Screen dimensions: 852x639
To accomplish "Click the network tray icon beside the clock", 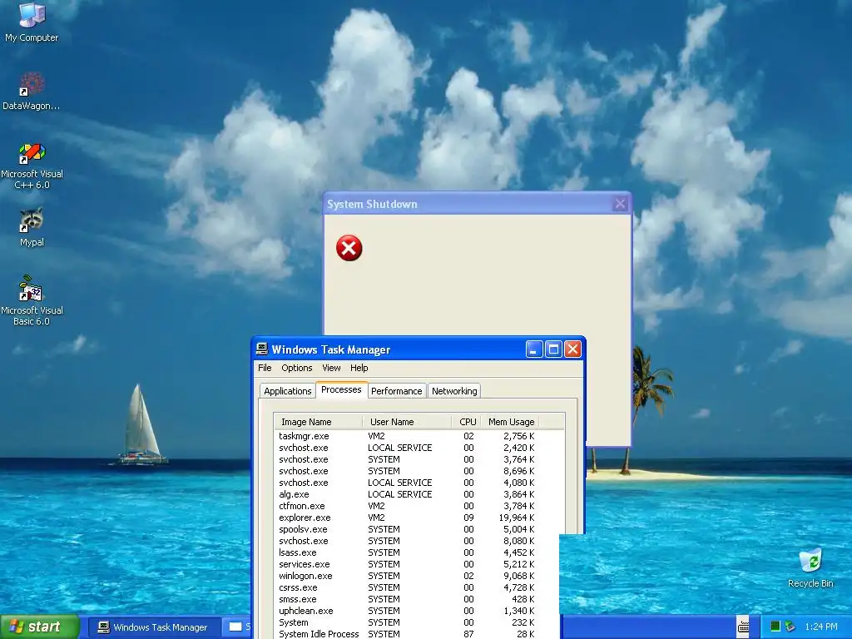I will (x=790, y=627).
